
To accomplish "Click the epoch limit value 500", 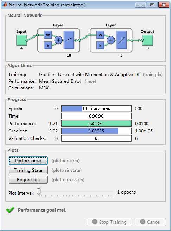I will pos(139,109).
